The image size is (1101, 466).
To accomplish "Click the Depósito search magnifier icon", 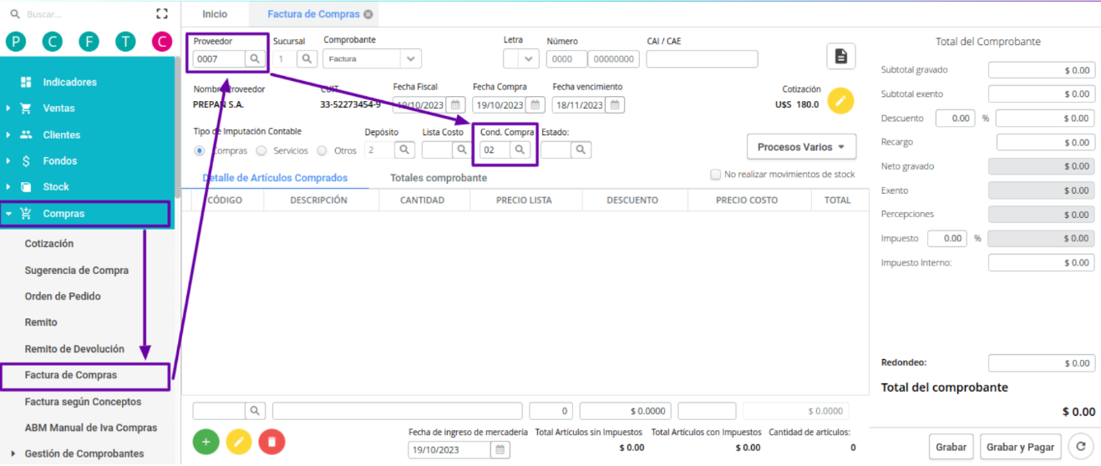I will tap(403, 149).
